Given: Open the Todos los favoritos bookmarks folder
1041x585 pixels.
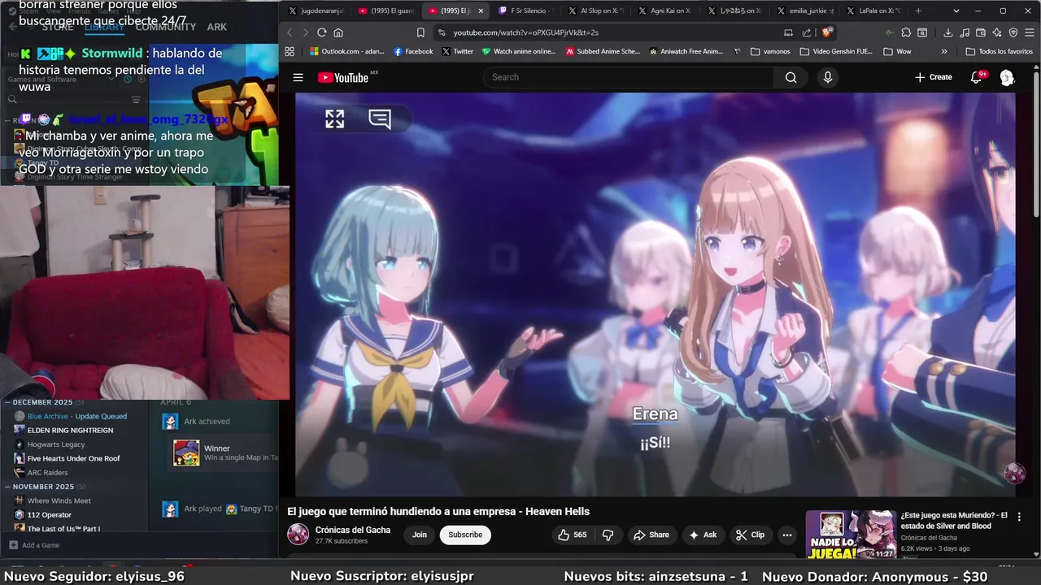Looking at the screenshot, I should click(x=1000, y=51).
